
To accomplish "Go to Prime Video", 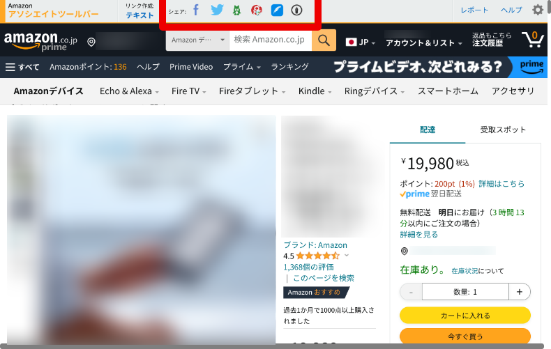I will [x=191, y=67].
